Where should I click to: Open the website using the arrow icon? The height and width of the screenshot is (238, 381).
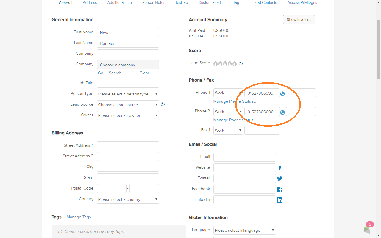point(279,167)
